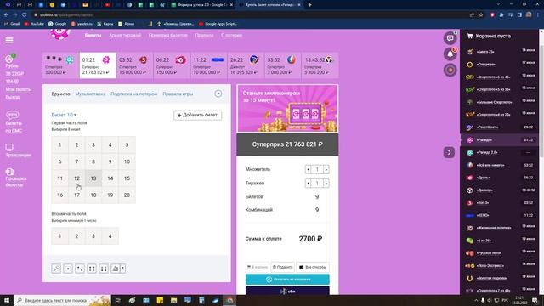The image size is (544, 306).
Task: Decrease the Множитель value
Action: (x=308, y=169)
